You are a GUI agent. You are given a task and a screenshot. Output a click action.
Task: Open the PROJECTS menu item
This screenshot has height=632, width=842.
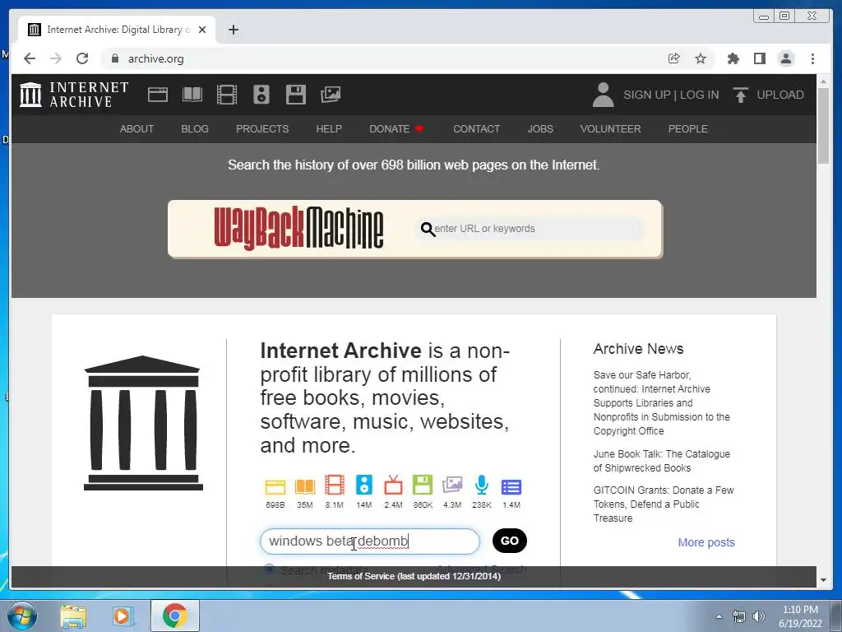click(262, 129)
